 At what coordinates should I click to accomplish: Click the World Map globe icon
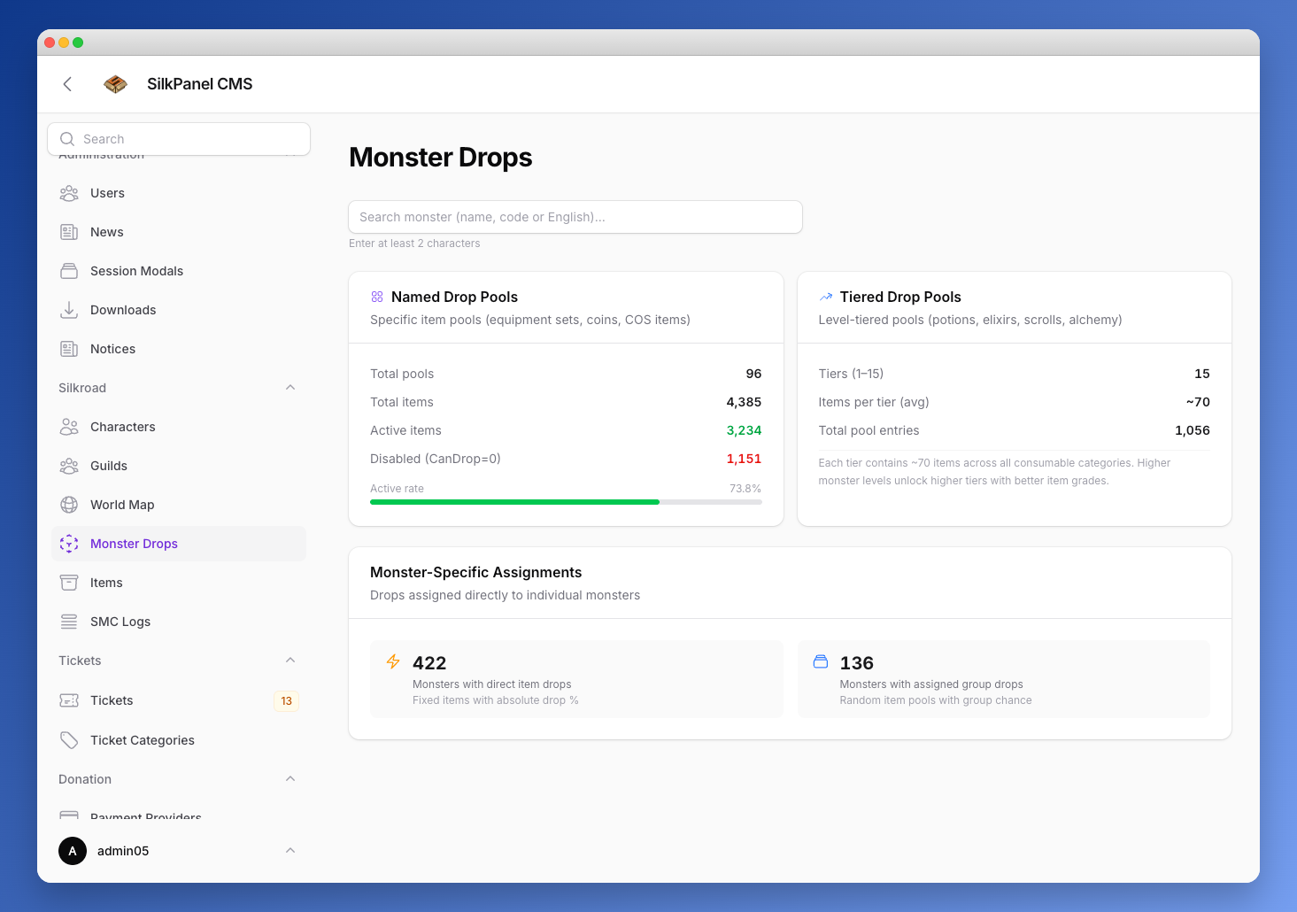coord(69,505)
